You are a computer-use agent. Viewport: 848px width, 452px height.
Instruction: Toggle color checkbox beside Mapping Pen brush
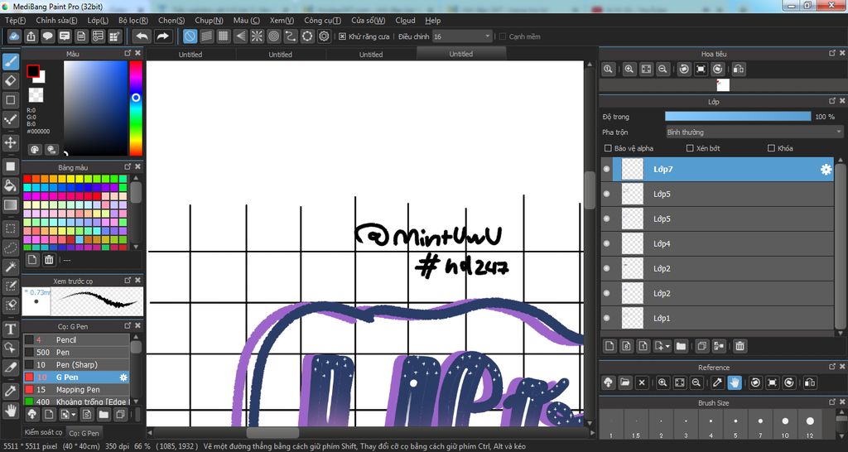pos(29,389)
